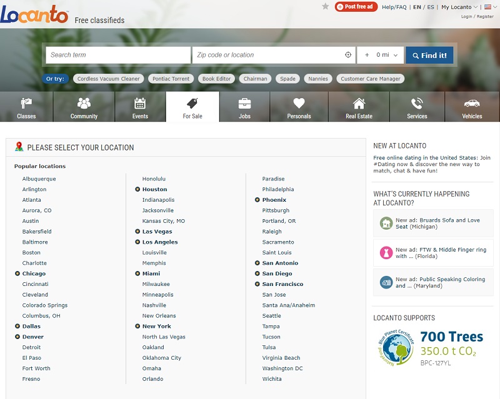500x399 pixels.
Task: Expand the My Locanto menu
Action: [x=459, y=7]
